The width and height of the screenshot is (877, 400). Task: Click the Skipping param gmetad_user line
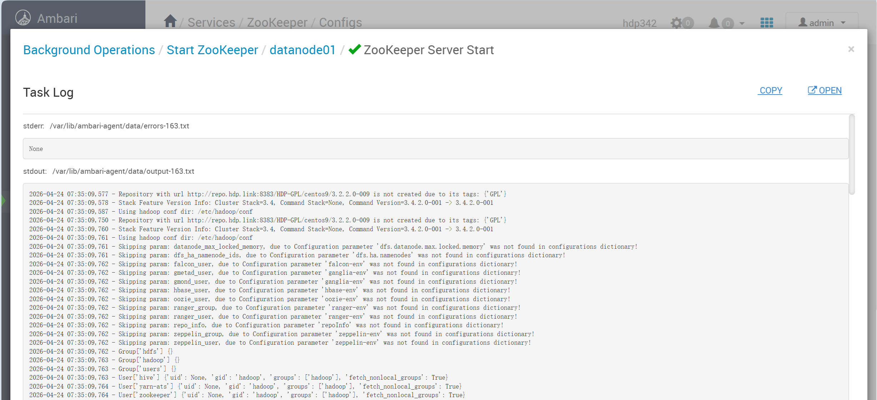(x=275, y=273)
